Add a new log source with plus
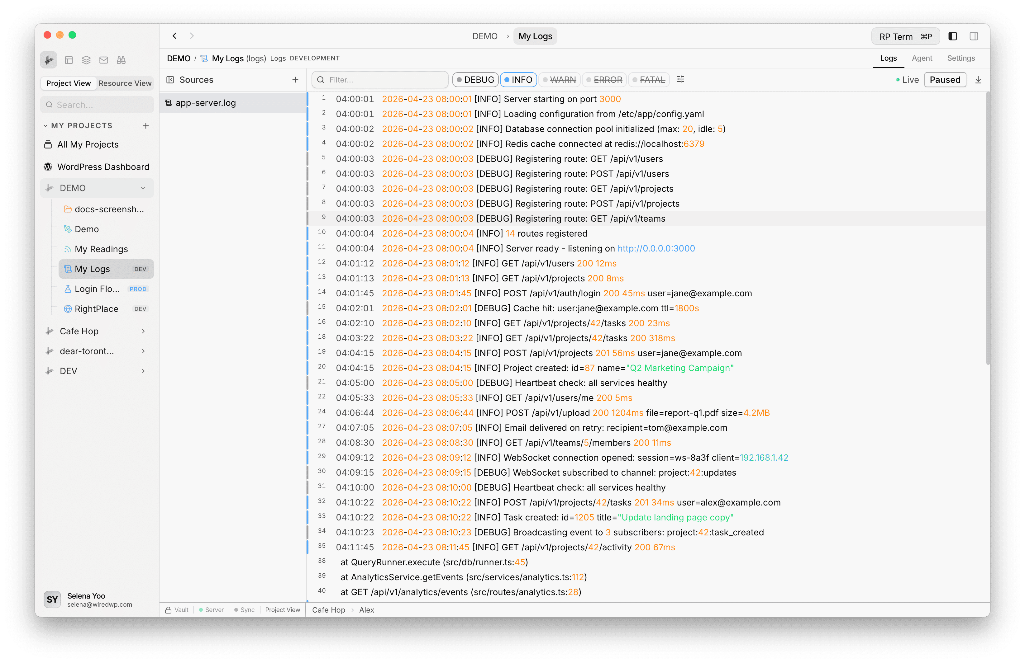1025x663 pixels. [x=295, y=80]
